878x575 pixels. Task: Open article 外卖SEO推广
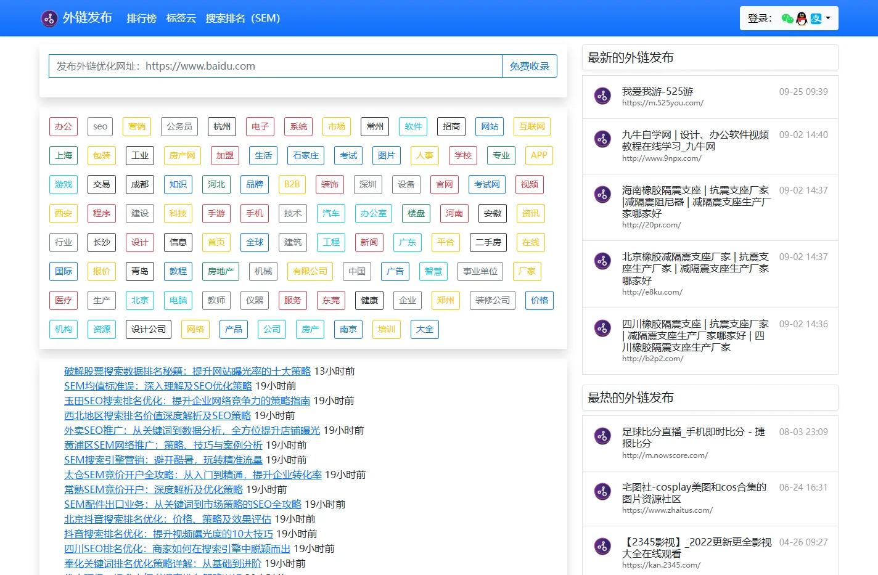tap(192, 430)
